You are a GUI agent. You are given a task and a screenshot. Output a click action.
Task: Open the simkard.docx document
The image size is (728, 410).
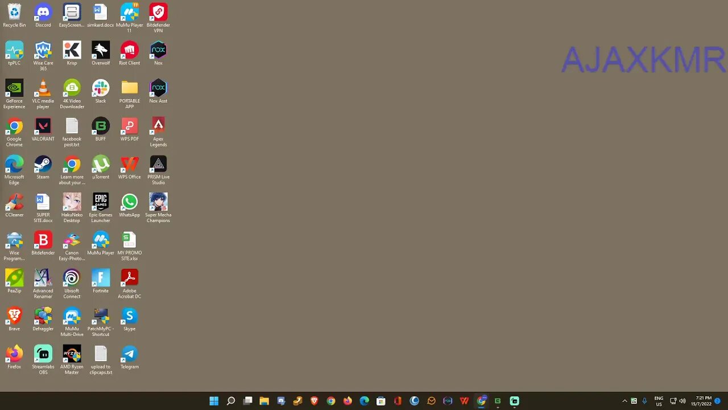point(101,15)
